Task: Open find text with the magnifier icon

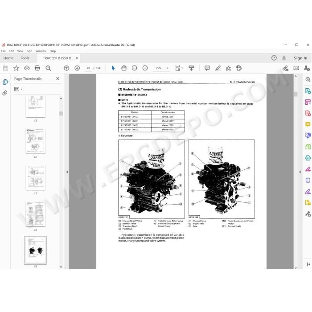Action: [x=48, y=68]
